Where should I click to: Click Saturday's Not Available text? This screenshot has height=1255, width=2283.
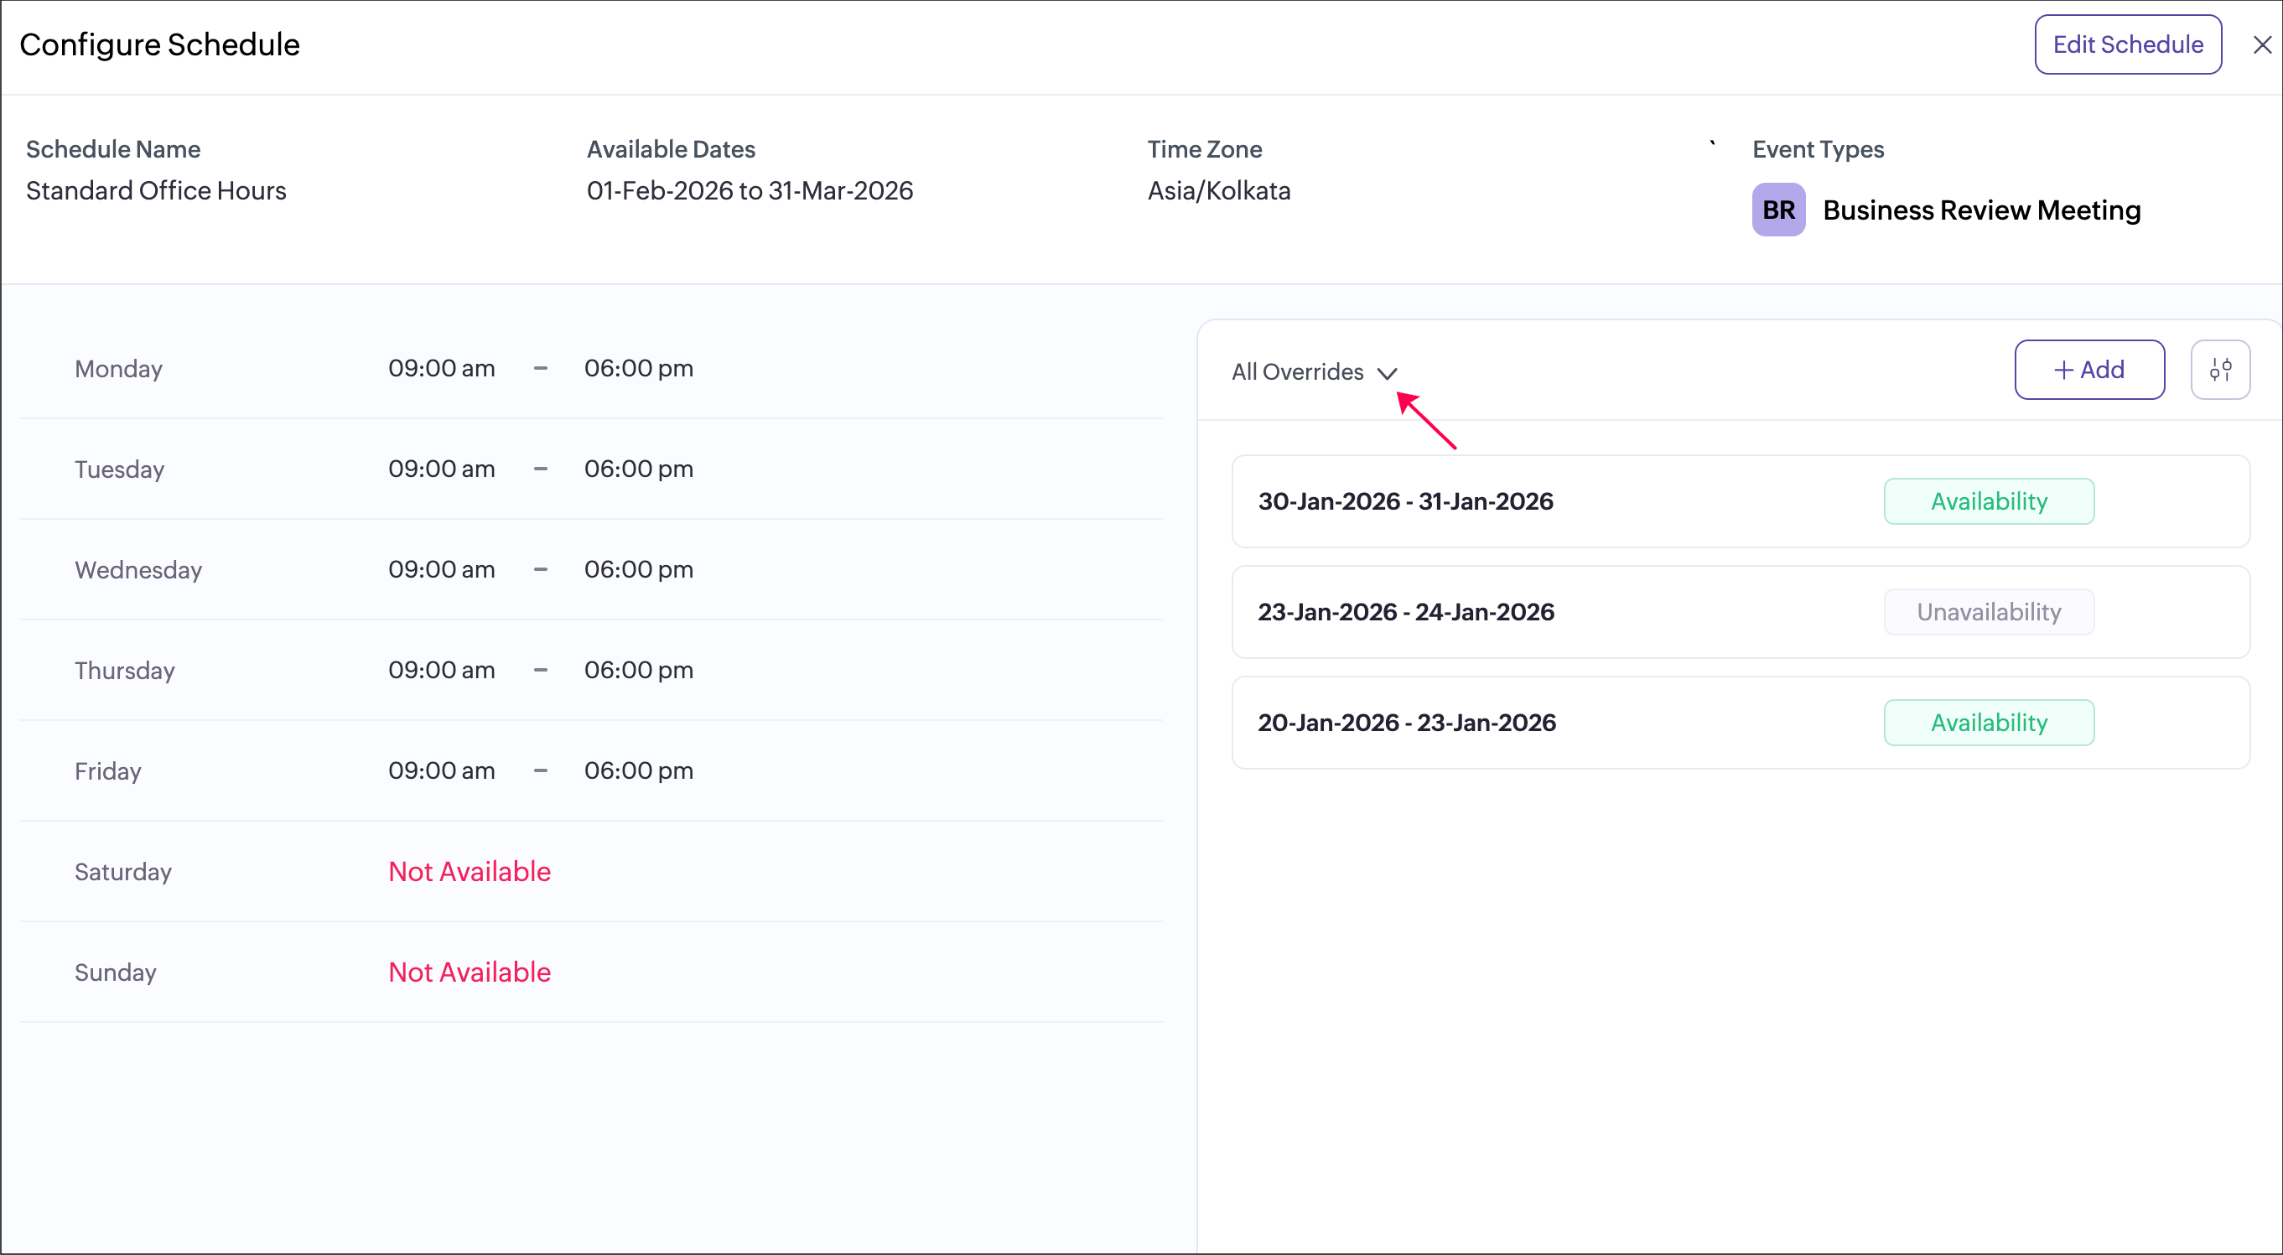point(469,872)
